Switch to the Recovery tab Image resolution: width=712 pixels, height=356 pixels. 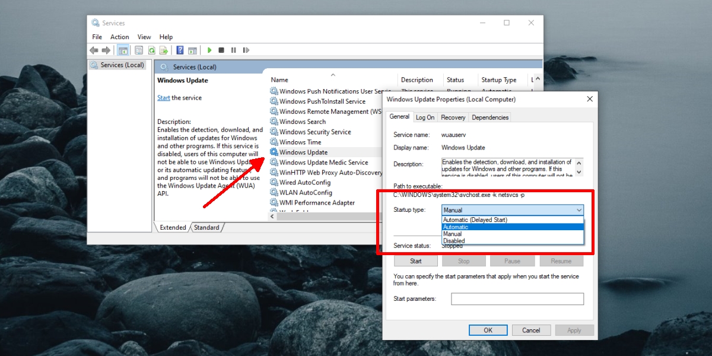click(453, 117)
